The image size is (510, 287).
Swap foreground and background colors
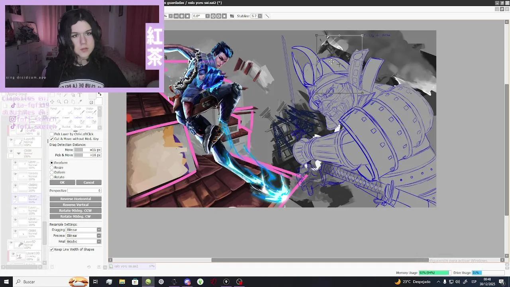point(100,94)
